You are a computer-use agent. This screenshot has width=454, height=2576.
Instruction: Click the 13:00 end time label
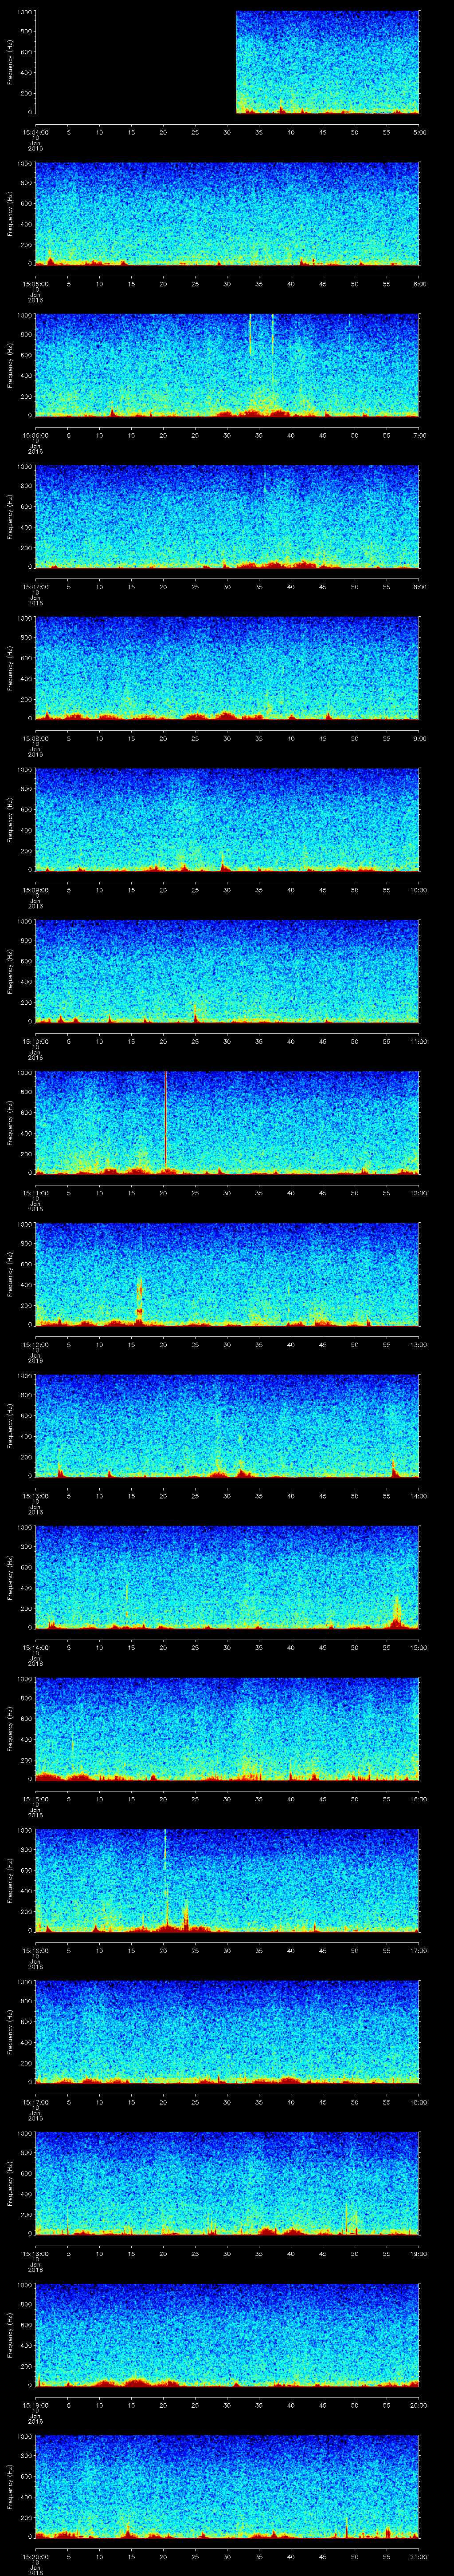click(x=419, y=1344)
